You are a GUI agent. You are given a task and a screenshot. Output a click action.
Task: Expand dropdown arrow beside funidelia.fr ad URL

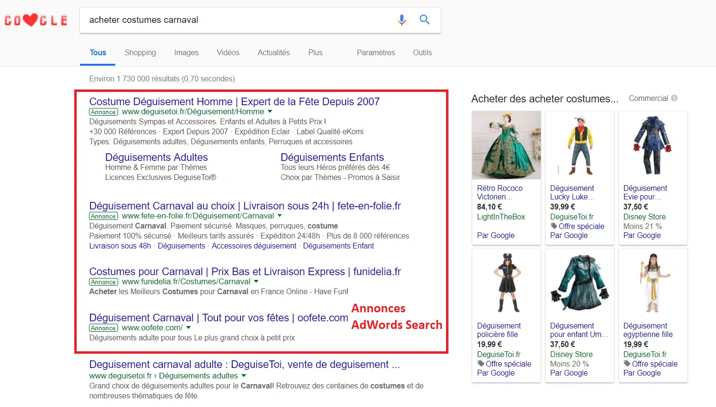point(256,282)
